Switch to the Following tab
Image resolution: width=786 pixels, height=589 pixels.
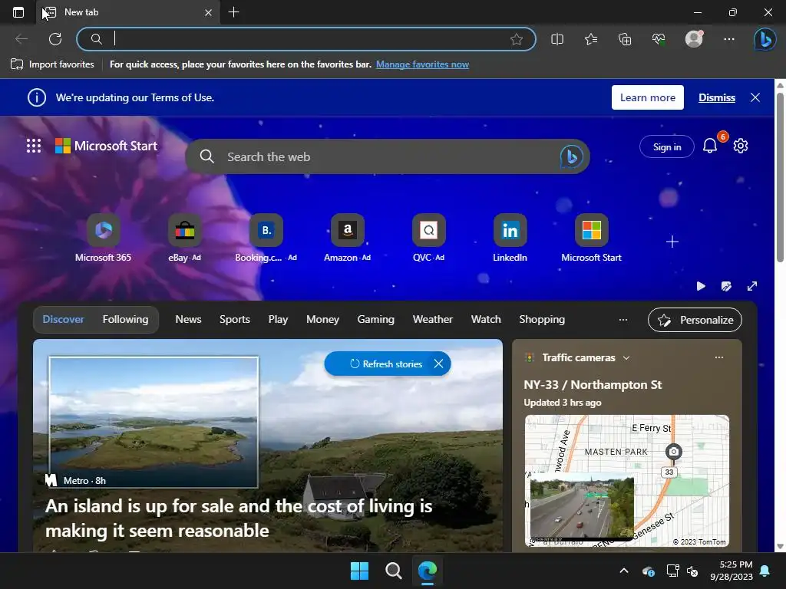tap(125, 320)
